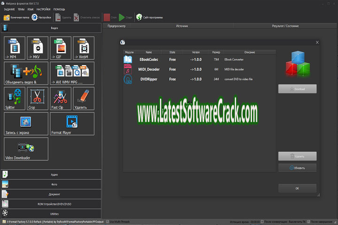Click the Предпросмотр column header

116,26
